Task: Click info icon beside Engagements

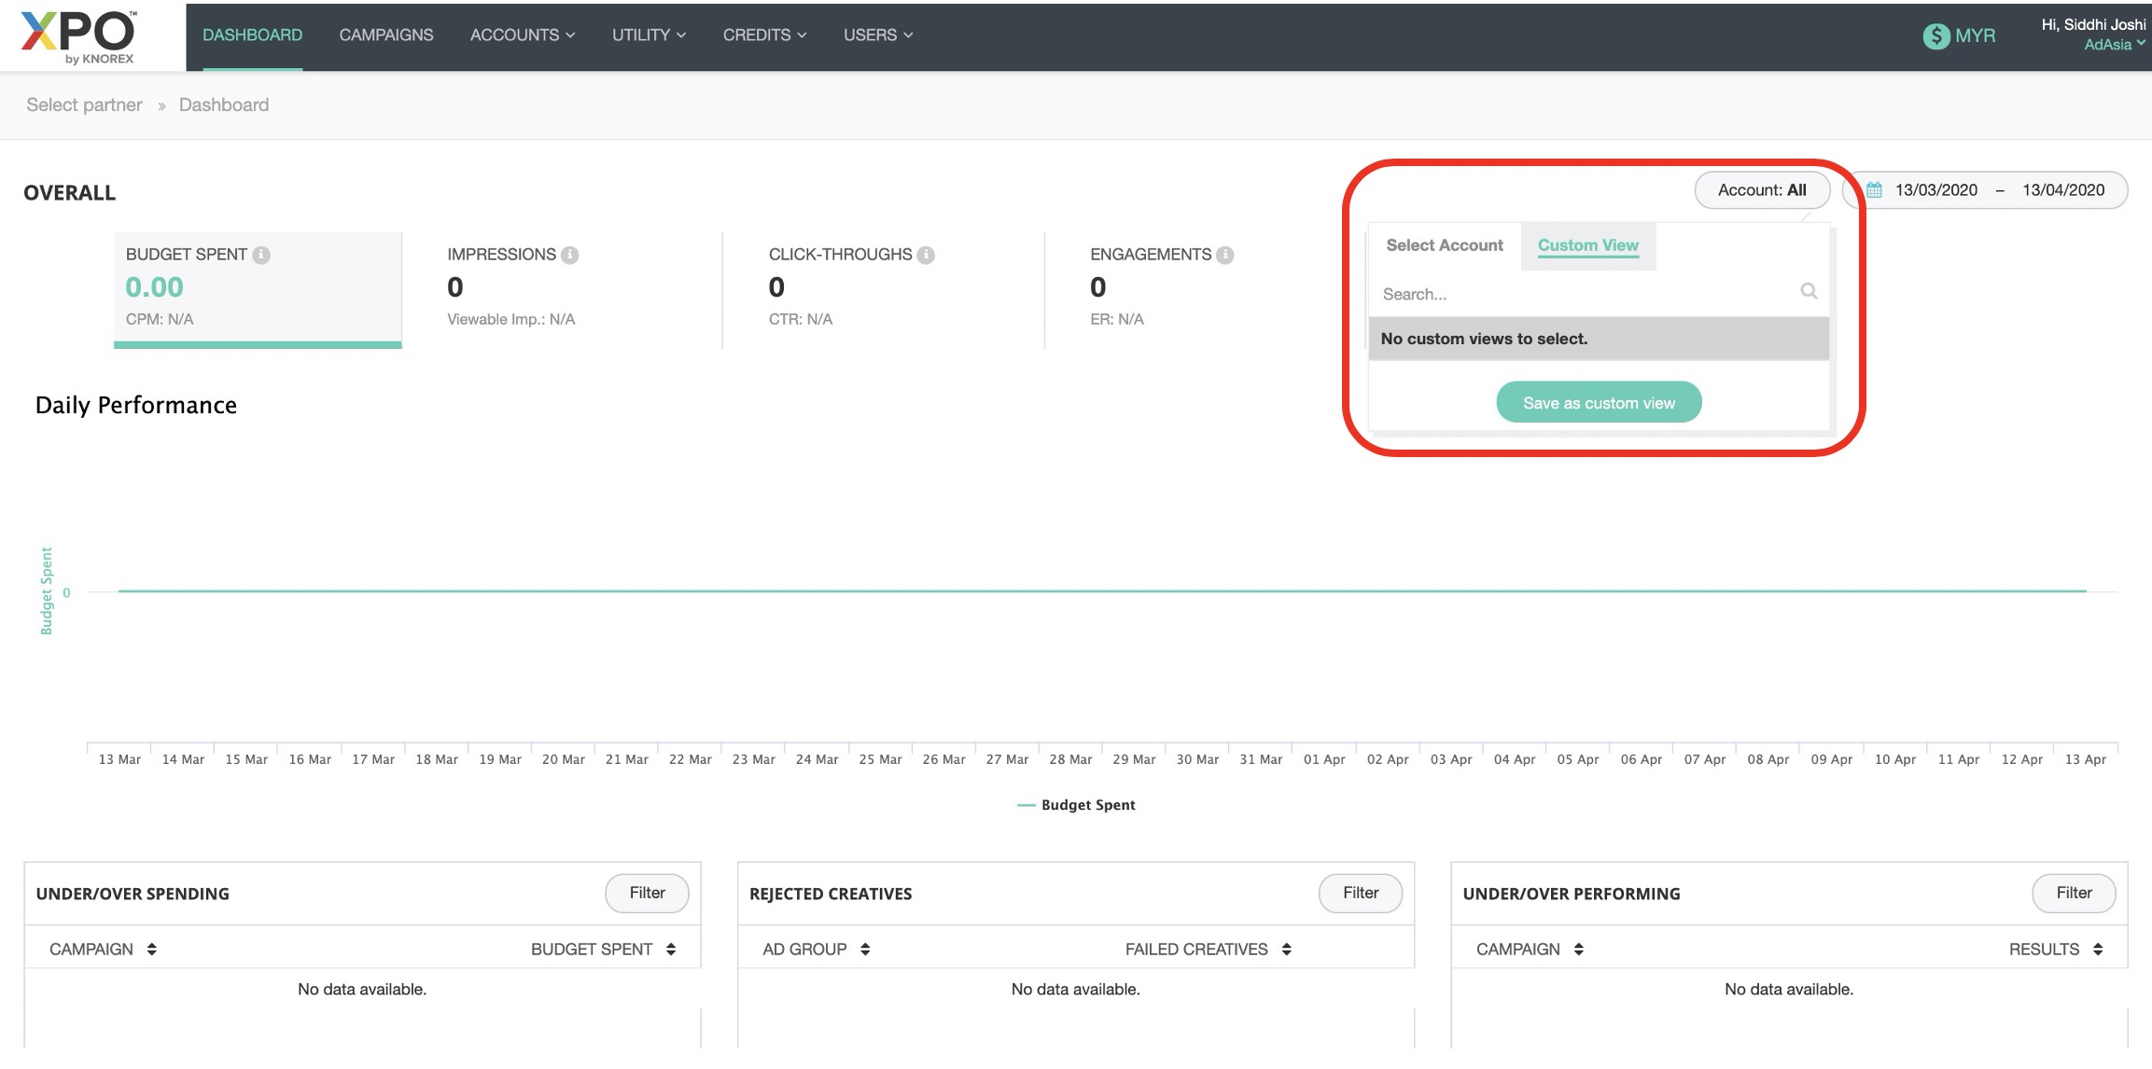Action: pos(1225,255)
